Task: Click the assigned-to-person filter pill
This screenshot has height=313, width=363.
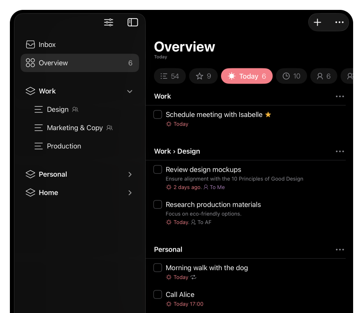Action: click(x=323, y=76)
